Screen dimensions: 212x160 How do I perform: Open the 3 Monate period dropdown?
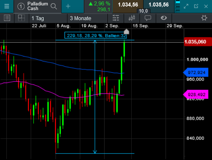(x=87, y=18)
